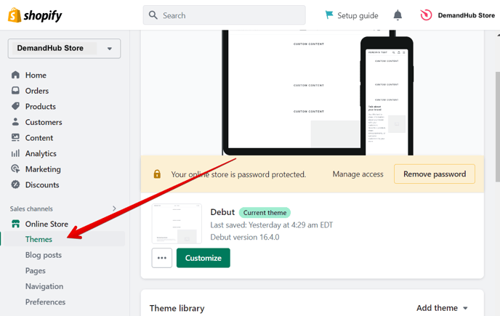Image resolution: width=500 pixels, height=316 pixels.
Task: Click the password lock icon
Action: [157, 174]
